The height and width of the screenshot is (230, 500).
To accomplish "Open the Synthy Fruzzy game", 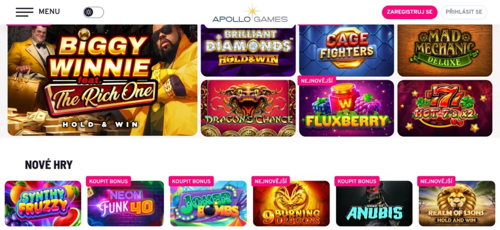I will [43, 203].
